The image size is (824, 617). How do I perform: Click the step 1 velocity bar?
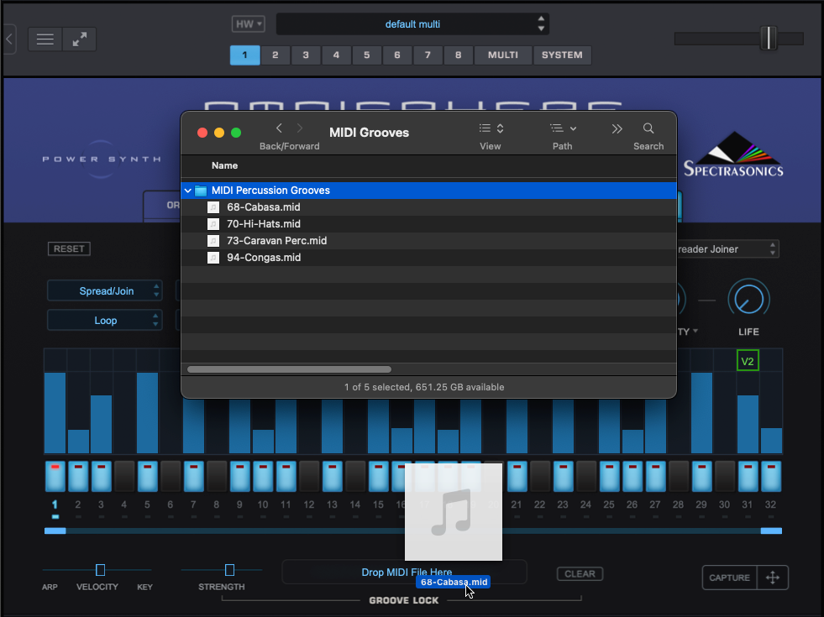(55, 413)
